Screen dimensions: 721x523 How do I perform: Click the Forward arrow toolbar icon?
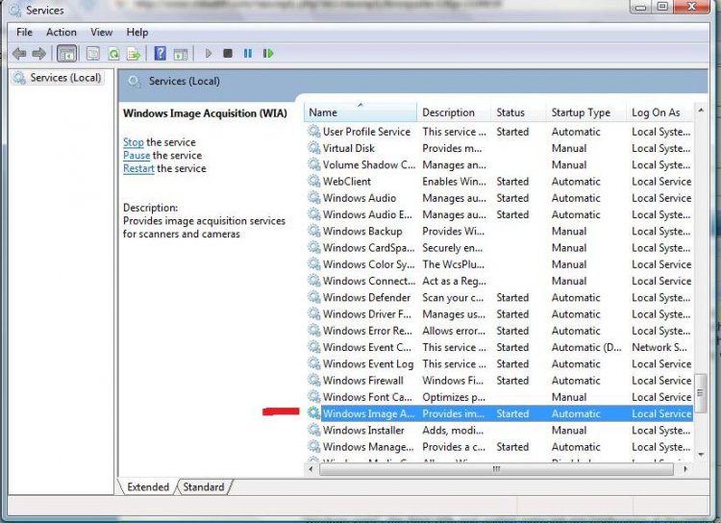39,54
